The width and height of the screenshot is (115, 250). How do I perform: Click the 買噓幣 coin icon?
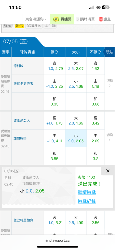56,19
